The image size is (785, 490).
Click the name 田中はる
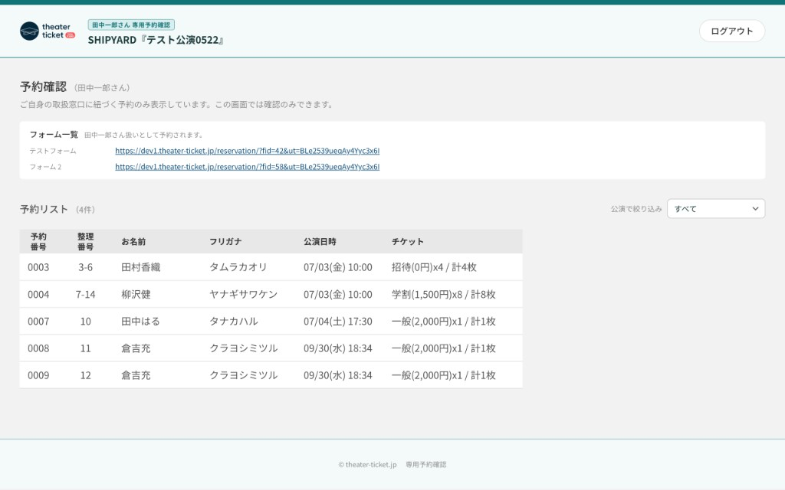[141, 321]
